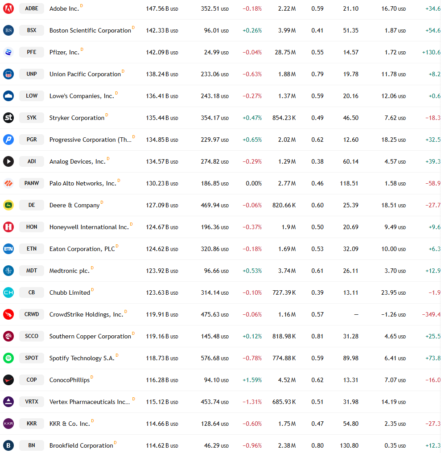Select the PGR ticker badge
The width and height of the screenshot is (441, 453).
32,140
